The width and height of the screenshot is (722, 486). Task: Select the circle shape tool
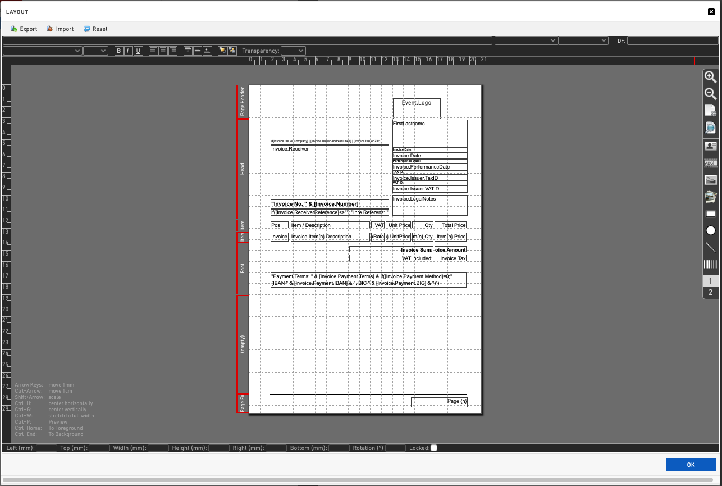point(710,230)
